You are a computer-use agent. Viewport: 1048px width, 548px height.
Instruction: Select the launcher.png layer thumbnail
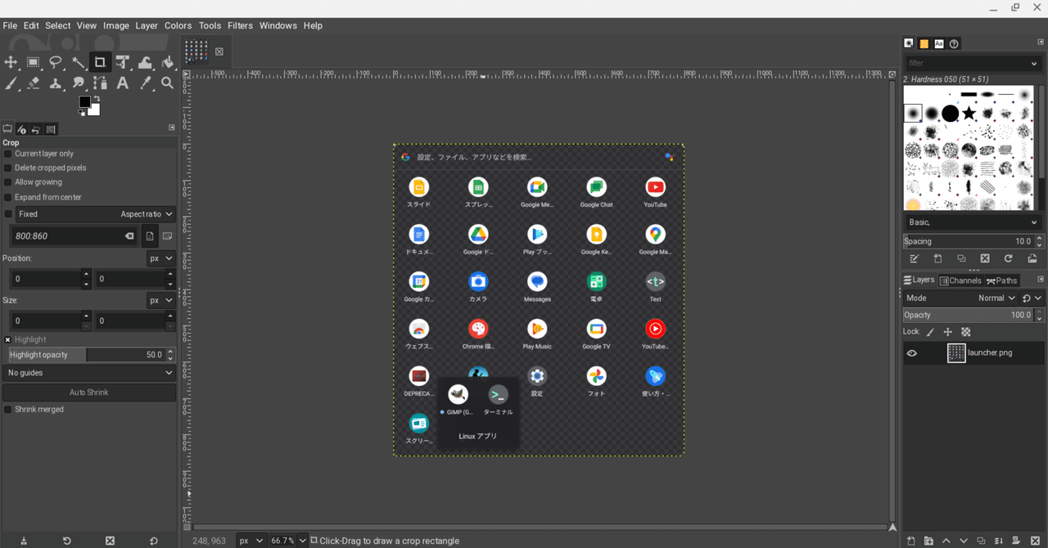coord(956,353)
